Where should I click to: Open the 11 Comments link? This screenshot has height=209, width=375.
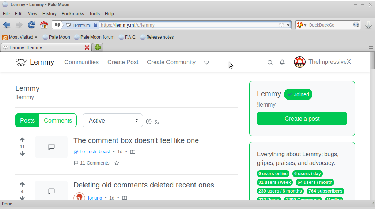[x=92, y=163]
